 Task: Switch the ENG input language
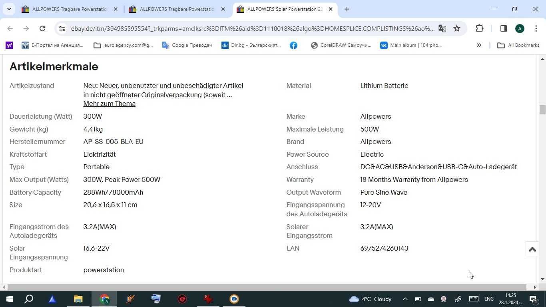pyautogui.click(x=489, y=299)
